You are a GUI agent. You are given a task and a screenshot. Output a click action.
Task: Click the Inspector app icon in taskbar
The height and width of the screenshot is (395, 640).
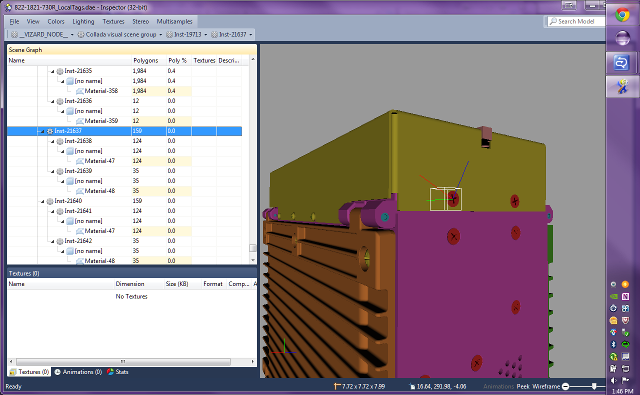[x=622, y=87]
